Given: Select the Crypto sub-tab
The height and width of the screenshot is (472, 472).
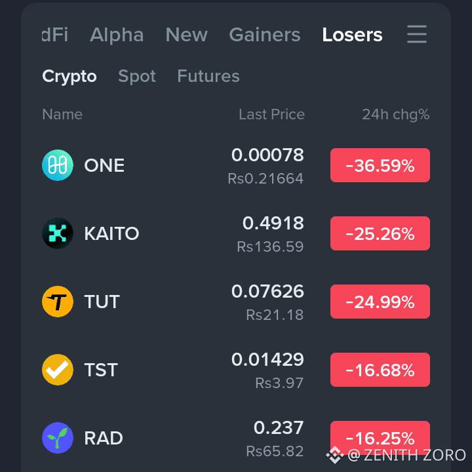Looking at the screenshot, I should click(x=69, y=76).
